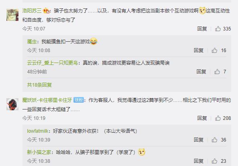Reply to the comment posted 48分钟前
The image size is (238, 166).
(201, 71)
